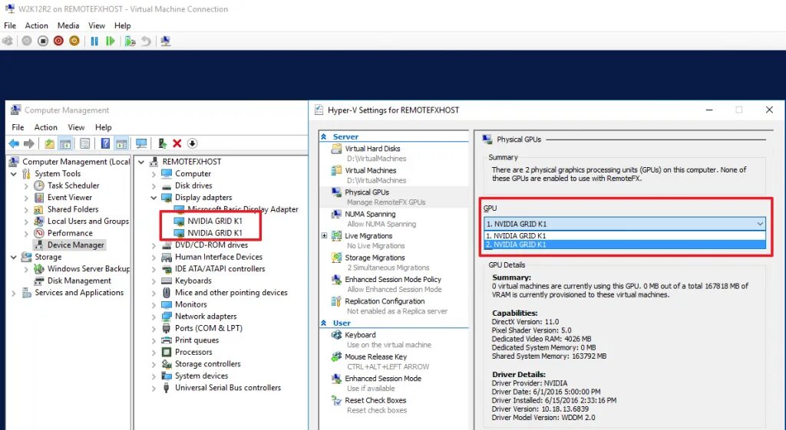Click the Update Driver Software icon
The width and height of the screenshot is (786, 430).
(x=162, y=143)
